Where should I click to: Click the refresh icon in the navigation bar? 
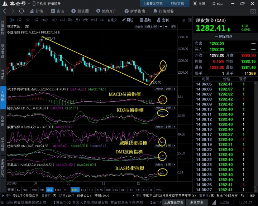21,11
